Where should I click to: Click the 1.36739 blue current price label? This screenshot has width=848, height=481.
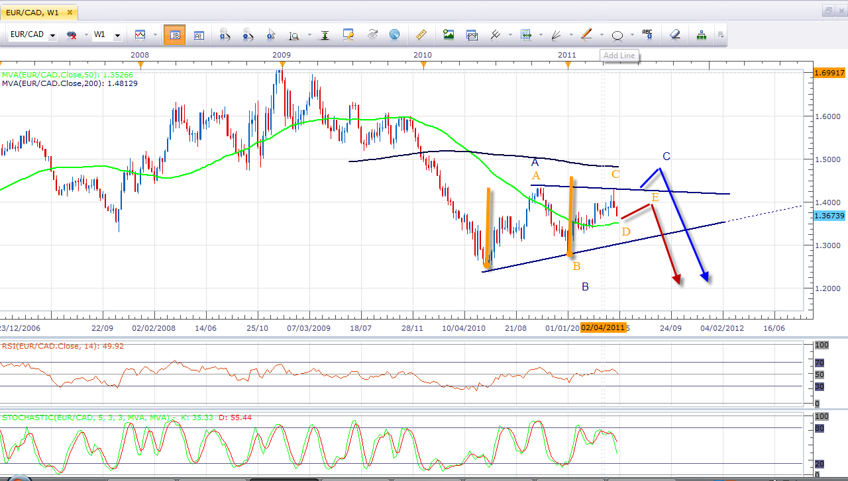[x=829, y=216]
